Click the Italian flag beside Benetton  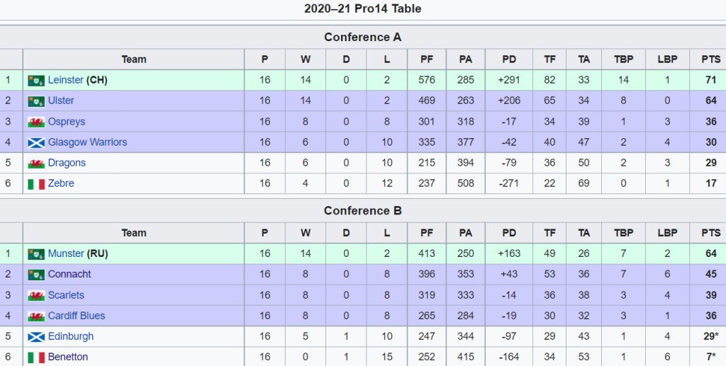point(36,358)
